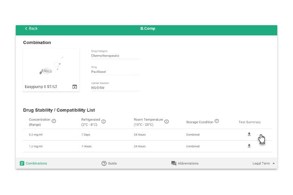Open the Drug field showing Paclitaxel

(115, 70)
